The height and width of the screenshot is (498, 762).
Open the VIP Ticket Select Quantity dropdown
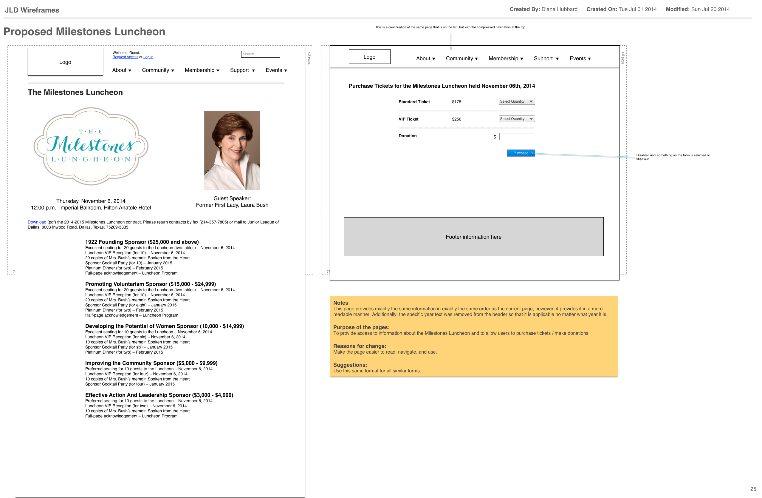tap(516, 119)
